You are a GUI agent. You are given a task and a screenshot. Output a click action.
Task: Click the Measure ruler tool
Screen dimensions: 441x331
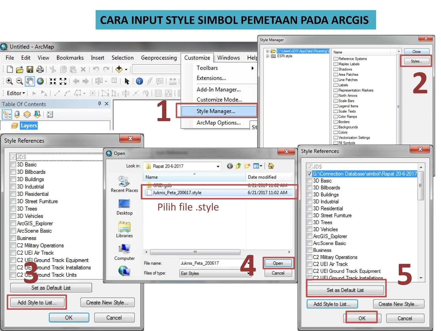173,81
